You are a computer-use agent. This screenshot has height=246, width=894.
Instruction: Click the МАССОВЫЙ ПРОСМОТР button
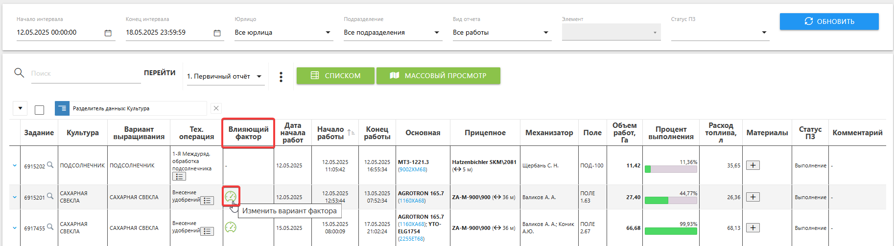click(438, 76)
